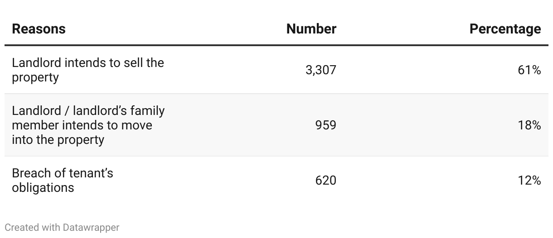This screenshot has height=238, width=553.
Task: Click the word 'property' in first row
Action: point(35,78)
